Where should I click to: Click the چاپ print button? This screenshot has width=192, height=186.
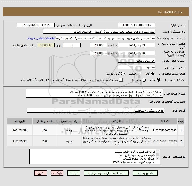tap(74, 173)
